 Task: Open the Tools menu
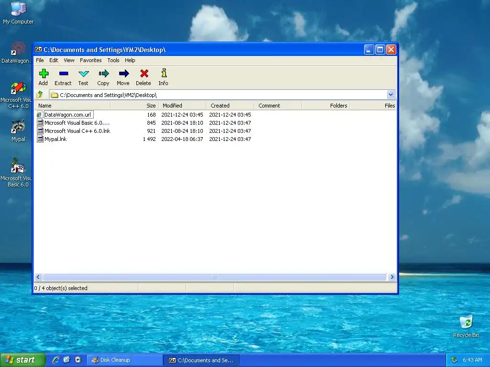click(x=113, y=60)
